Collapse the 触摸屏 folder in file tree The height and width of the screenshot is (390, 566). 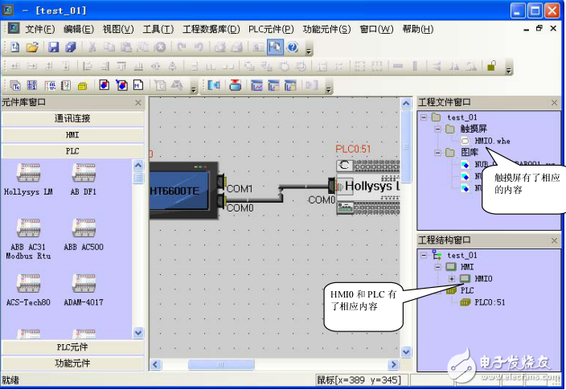[x=437, y=129]
